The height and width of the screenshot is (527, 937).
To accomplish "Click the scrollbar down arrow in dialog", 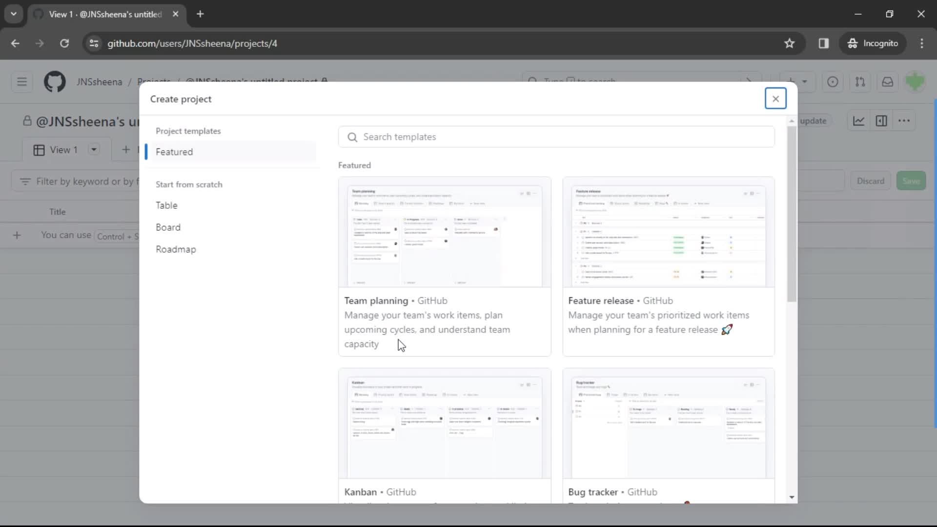I will pyautogui.click(x=792, y=497).
